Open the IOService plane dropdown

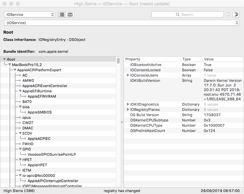coord(29,15)
